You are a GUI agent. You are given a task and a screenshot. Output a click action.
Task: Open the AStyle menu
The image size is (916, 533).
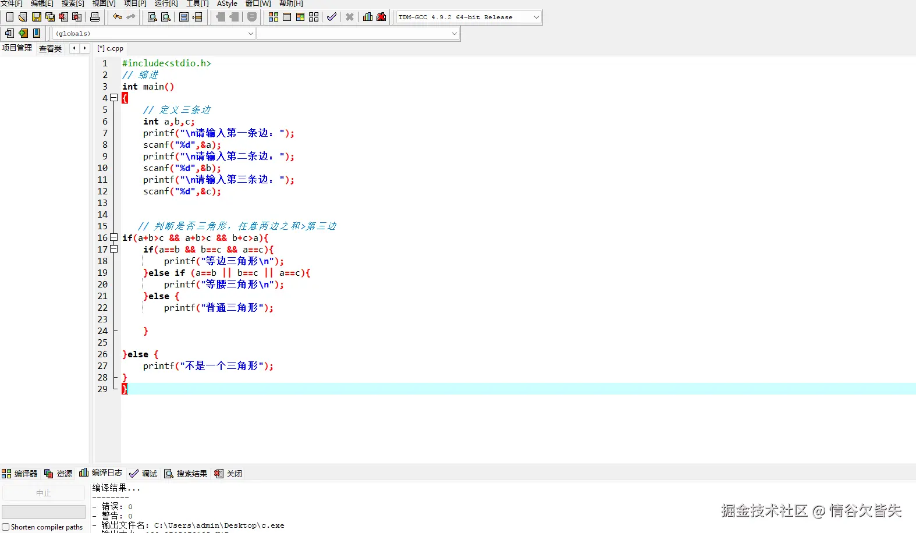[227, 3]
